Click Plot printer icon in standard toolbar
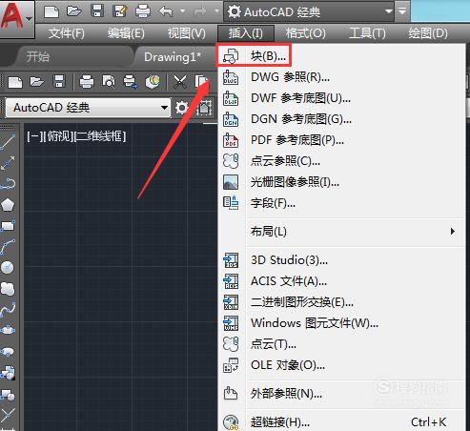This screenshot has width=470, height=431. click(x=87, y=82)
